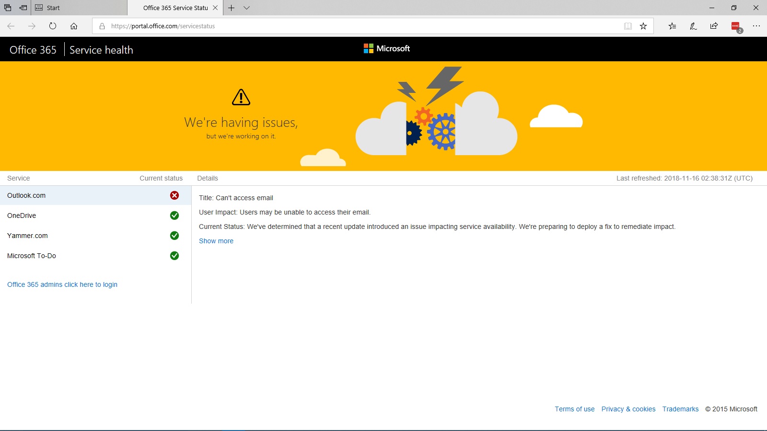Screen dimensions: 767x431
Task: Share this page
Action: click(714, 26)
